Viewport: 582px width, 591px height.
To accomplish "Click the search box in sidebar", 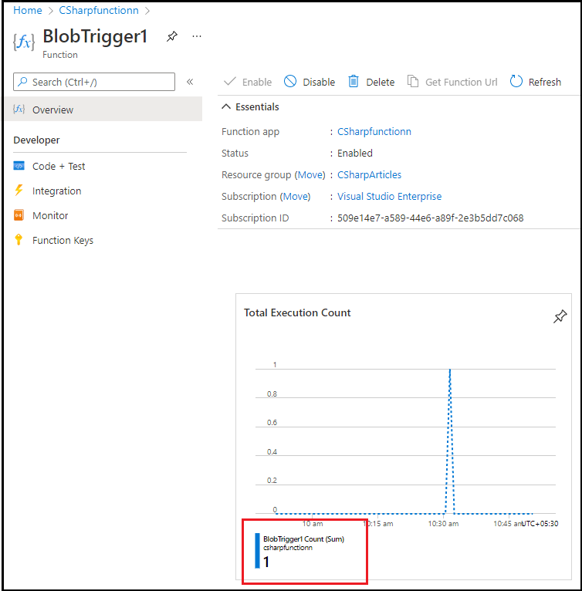I will click(94, 82).
